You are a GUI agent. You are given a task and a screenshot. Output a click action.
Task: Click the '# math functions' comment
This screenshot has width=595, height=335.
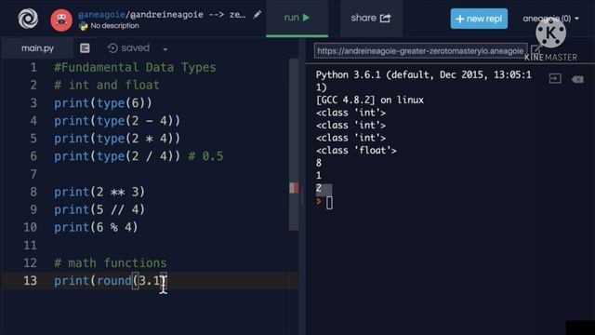click(x=110, y=262)
